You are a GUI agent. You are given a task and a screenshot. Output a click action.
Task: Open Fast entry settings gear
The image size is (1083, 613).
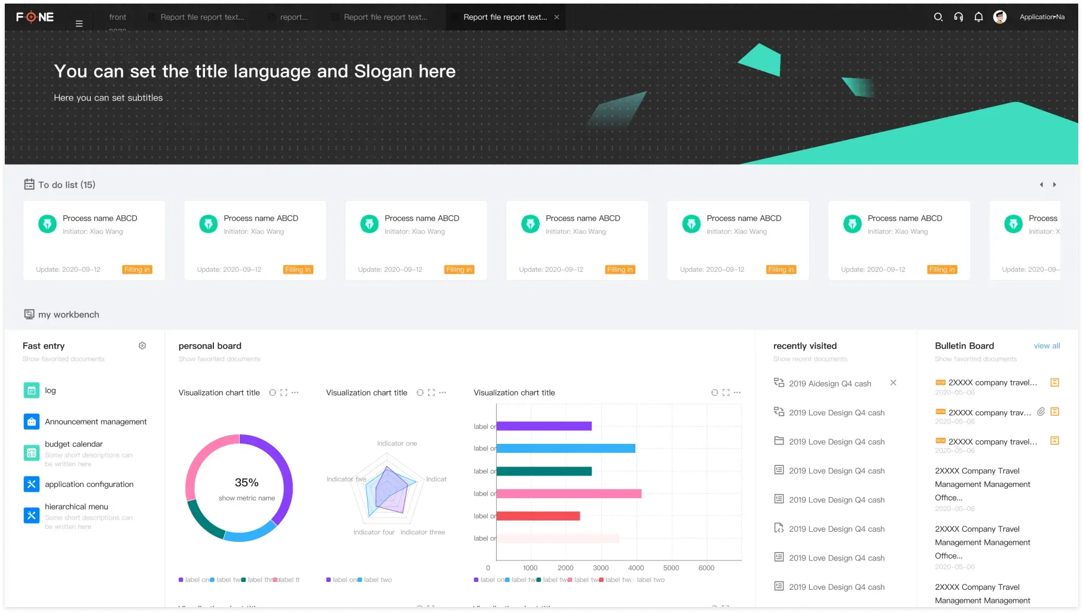click(142, 346)
